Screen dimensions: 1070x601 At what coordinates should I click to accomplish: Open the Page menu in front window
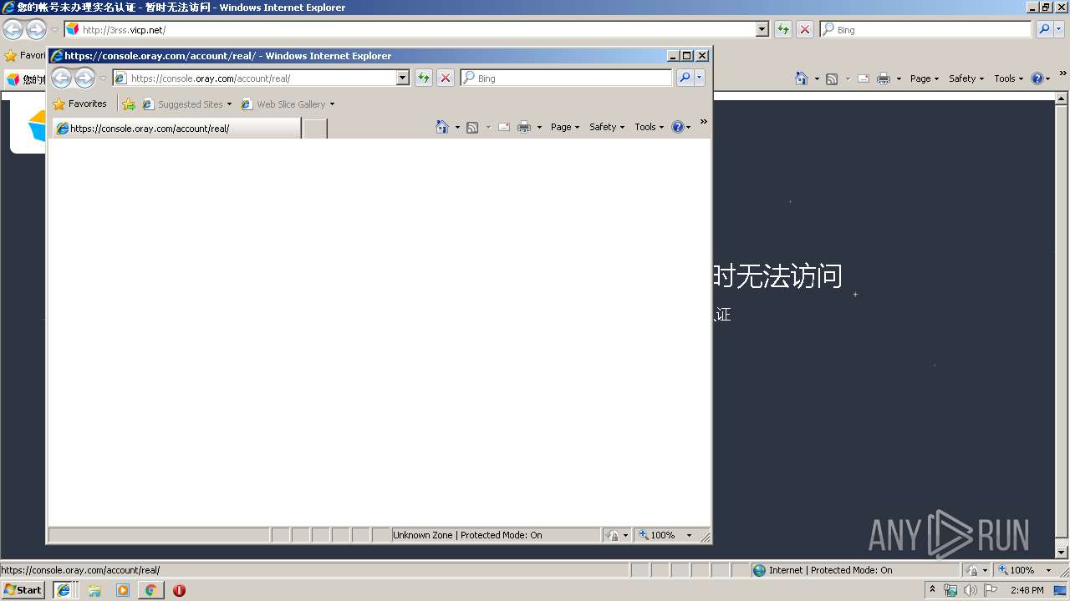point(565,127)
